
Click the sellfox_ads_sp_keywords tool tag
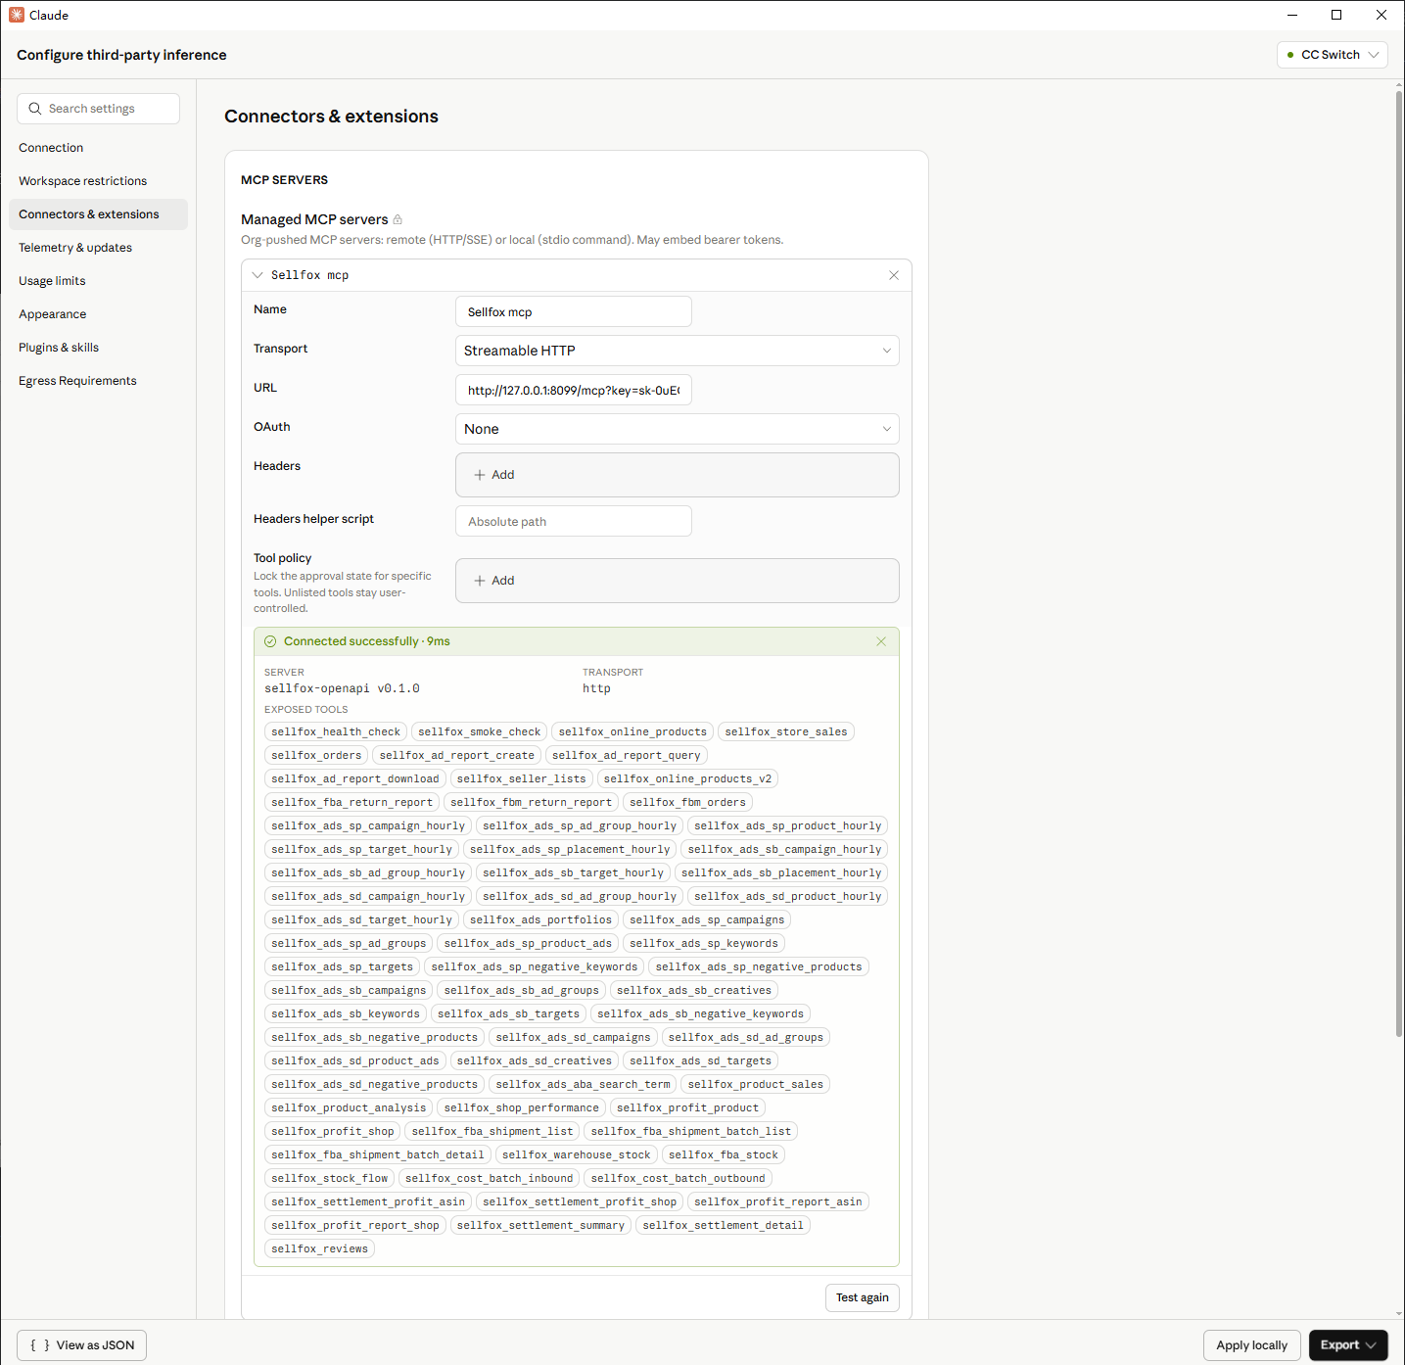pos(704,943)
